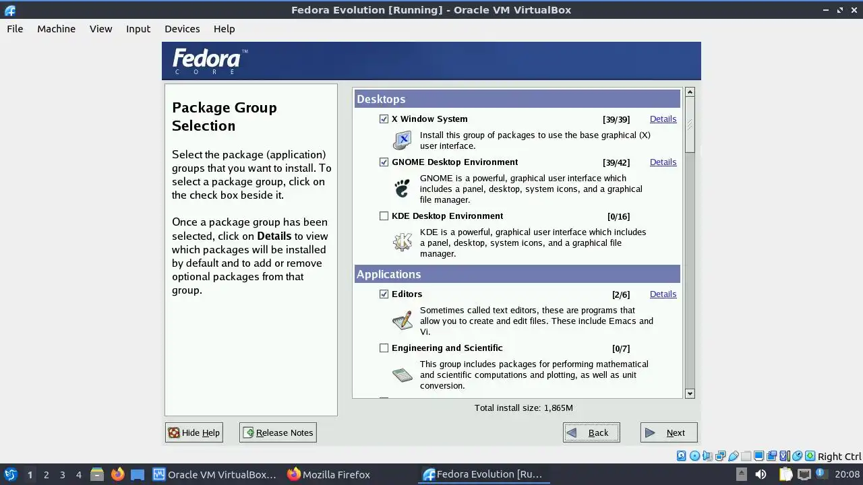863x485 pixels.
Task: Click the Fedora Evolution taskbar entry
Action: click(483, 474)
